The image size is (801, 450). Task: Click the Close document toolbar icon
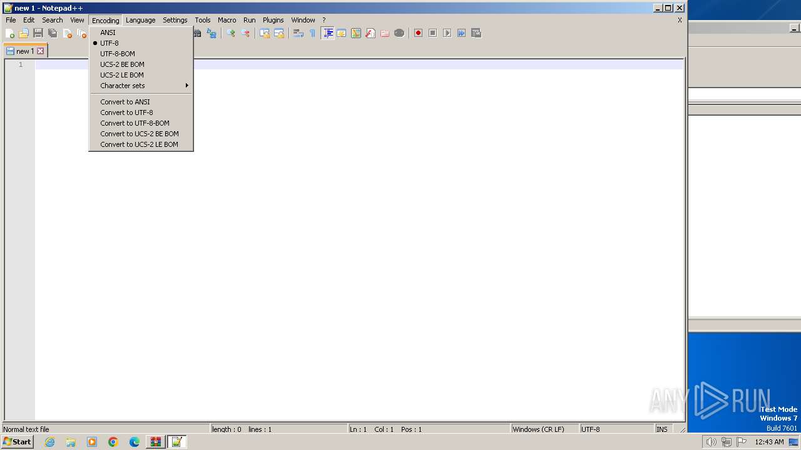click(67, 33)
